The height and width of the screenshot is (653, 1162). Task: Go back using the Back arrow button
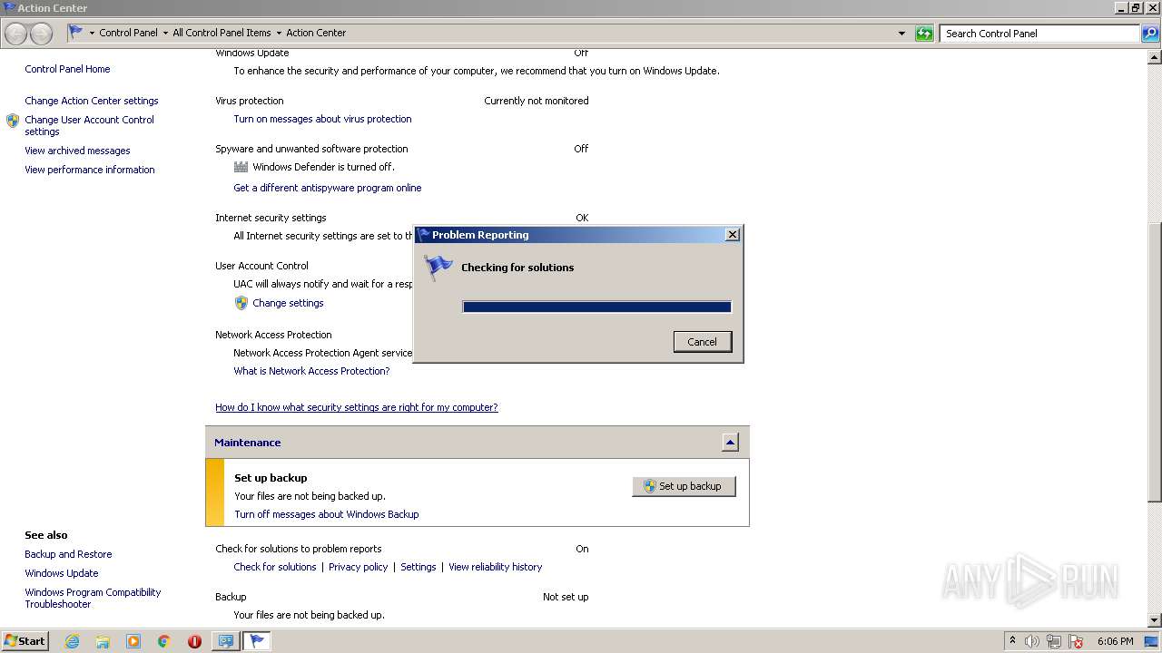point(15,34)
